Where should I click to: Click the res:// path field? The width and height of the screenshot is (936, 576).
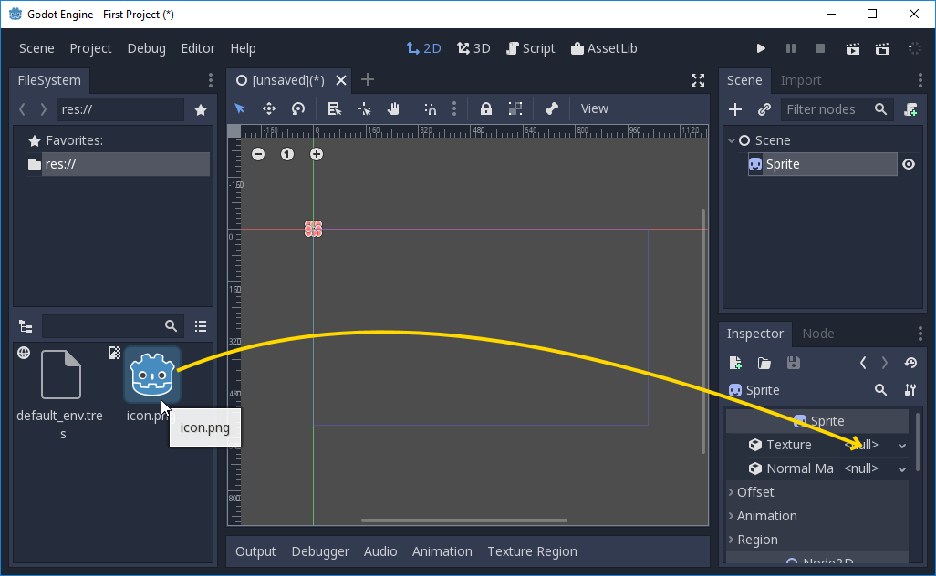tap(120, 109)
